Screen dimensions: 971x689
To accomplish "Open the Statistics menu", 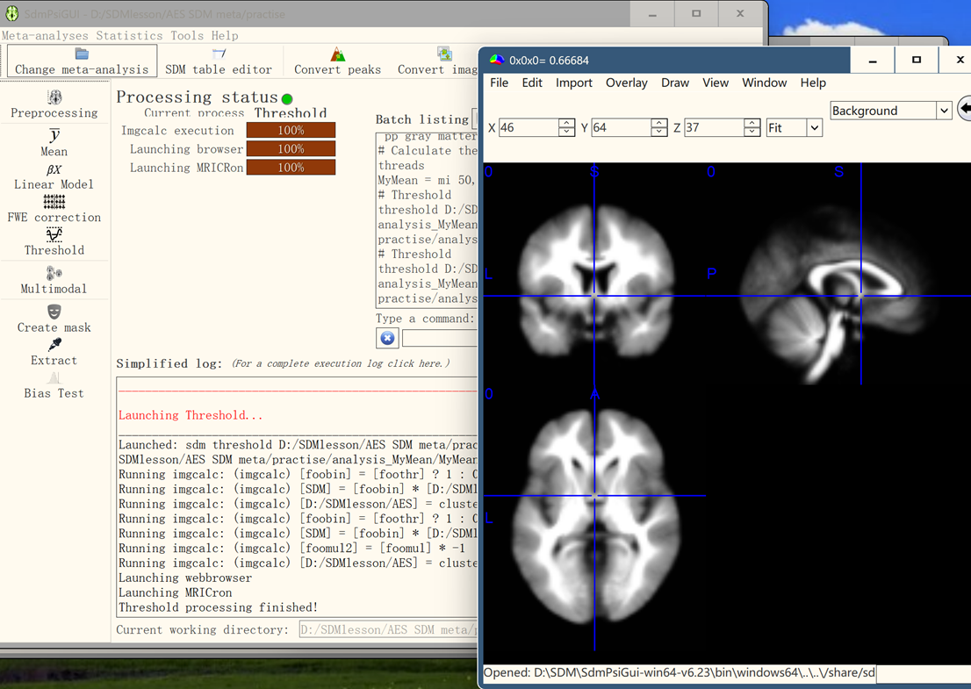I will [129, 36].
